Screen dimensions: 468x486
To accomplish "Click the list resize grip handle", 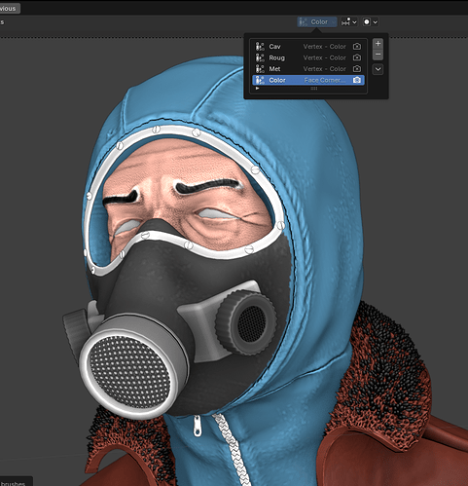I will click(x=313, y=89).
